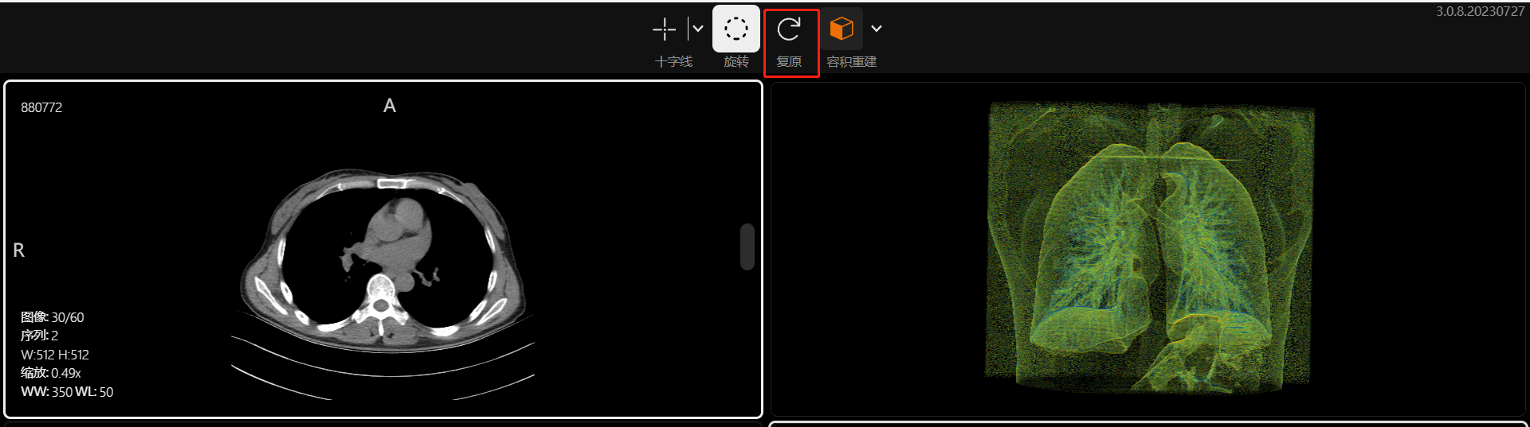The width and height of the screenshot is (1530, 427).
Task: Expand the dropdown arrow beside the crosshair tool
Action: pos(698,29)
